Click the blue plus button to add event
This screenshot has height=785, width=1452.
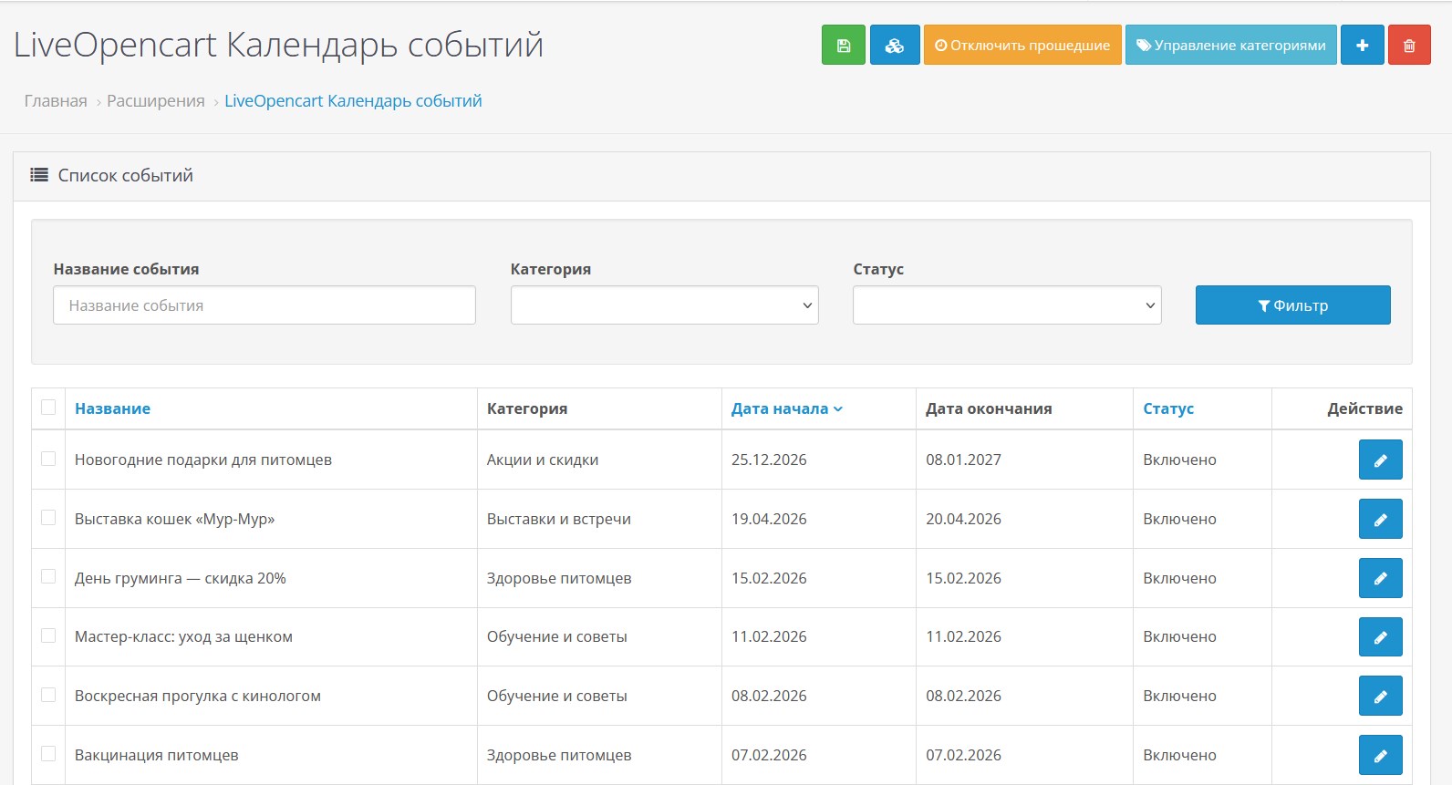1362,46
